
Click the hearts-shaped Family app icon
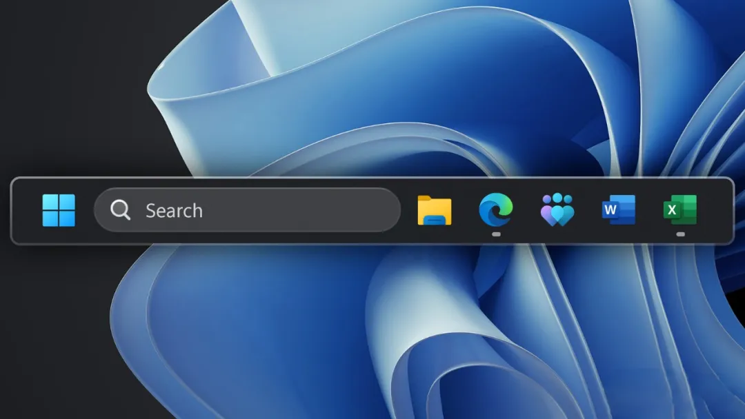click(x=557, y=209)
